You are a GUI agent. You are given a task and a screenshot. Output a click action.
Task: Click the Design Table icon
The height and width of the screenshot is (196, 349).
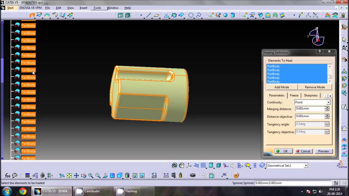[28, 176]
